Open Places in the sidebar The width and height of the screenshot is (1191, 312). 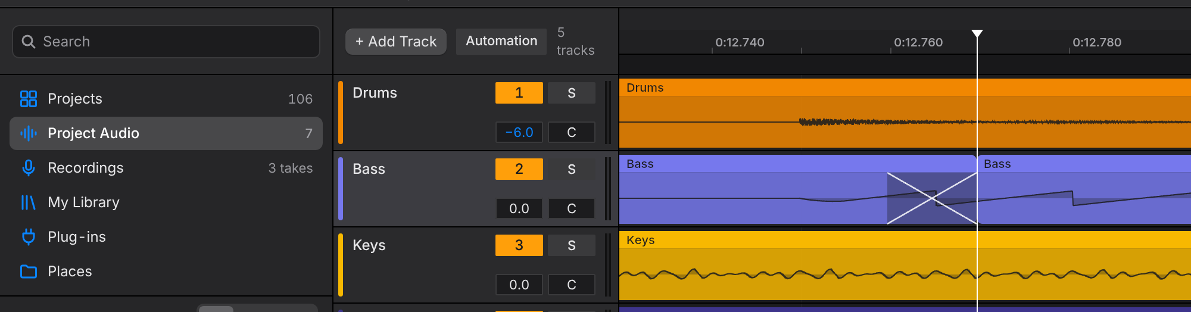(166, 272)
